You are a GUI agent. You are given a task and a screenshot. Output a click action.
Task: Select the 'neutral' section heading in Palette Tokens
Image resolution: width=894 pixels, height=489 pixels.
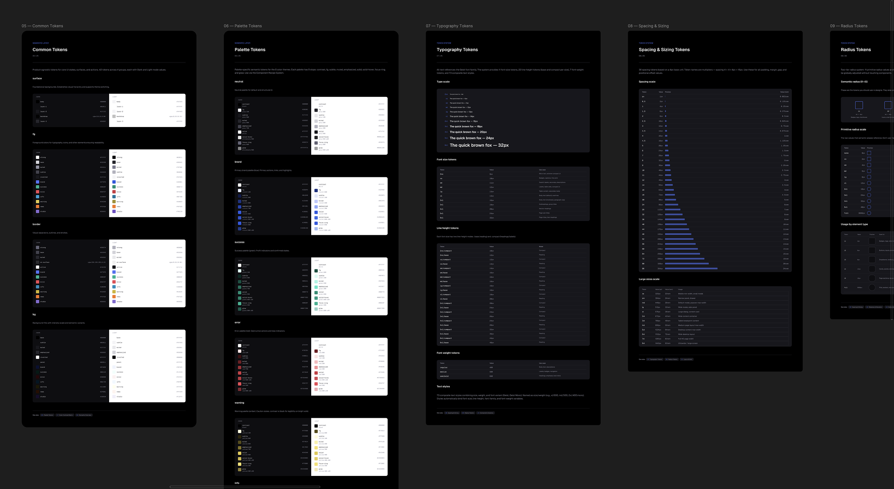239,82
